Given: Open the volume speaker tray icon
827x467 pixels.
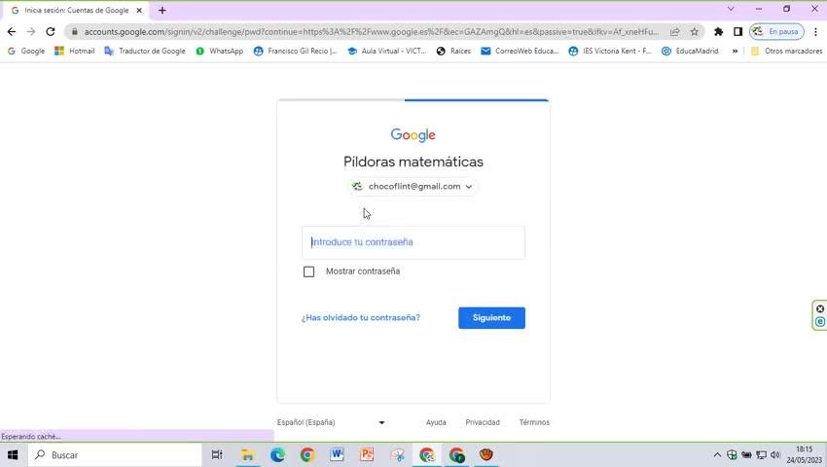Looking at the screenshot, I should (775, 455).
